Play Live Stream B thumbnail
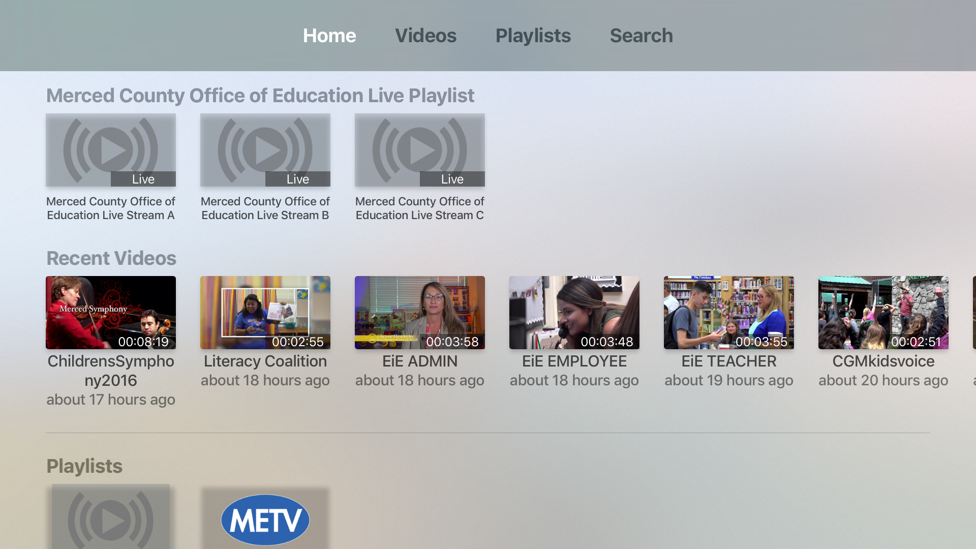This screenshot has width=976, height=549. tap(265, 150)
